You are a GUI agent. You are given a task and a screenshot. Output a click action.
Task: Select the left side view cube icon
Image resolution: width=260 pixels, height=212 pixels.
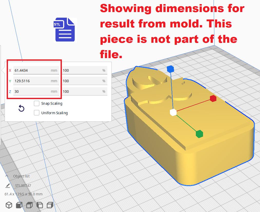[40, 205]
